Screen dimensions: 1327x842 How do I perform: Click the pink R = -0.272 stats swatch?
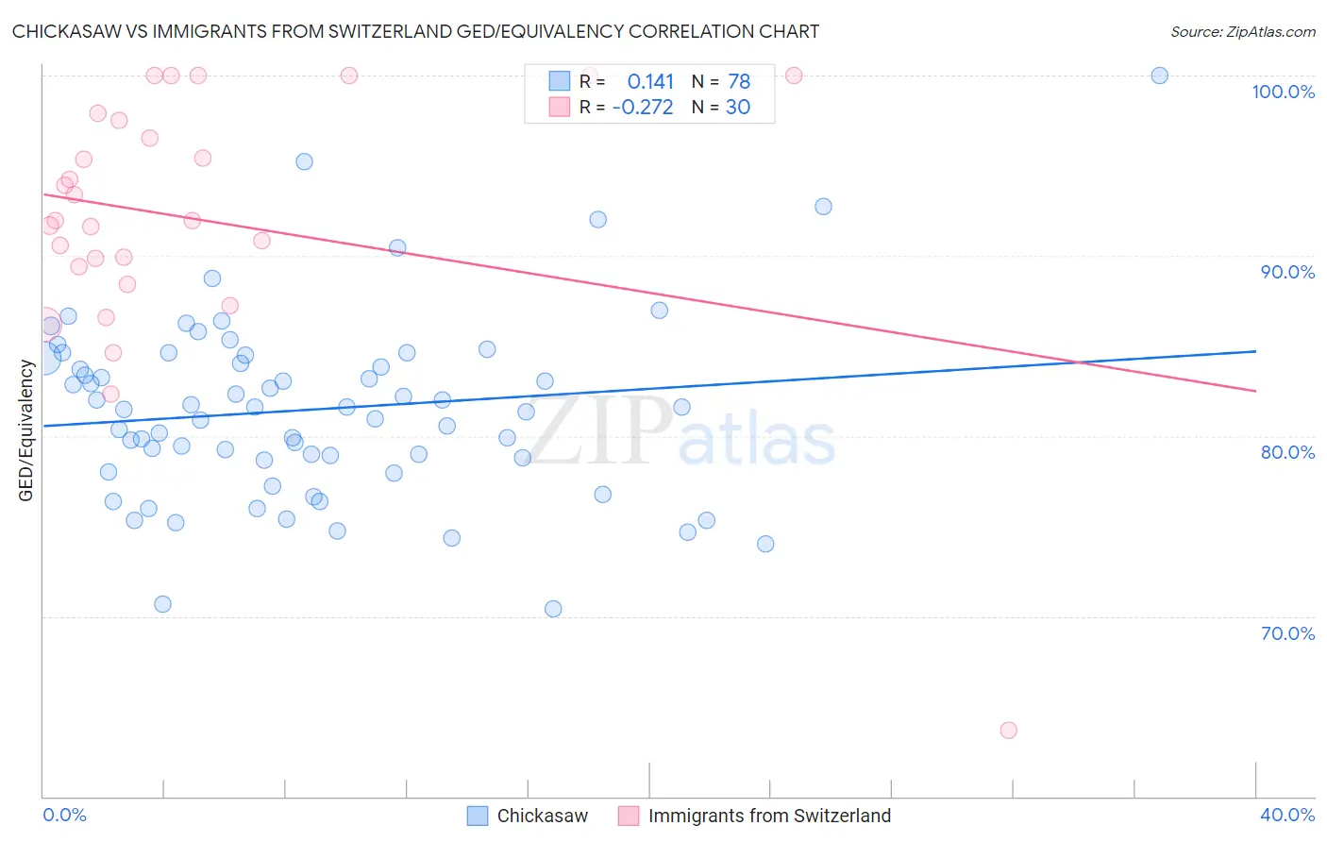[560, 107]
